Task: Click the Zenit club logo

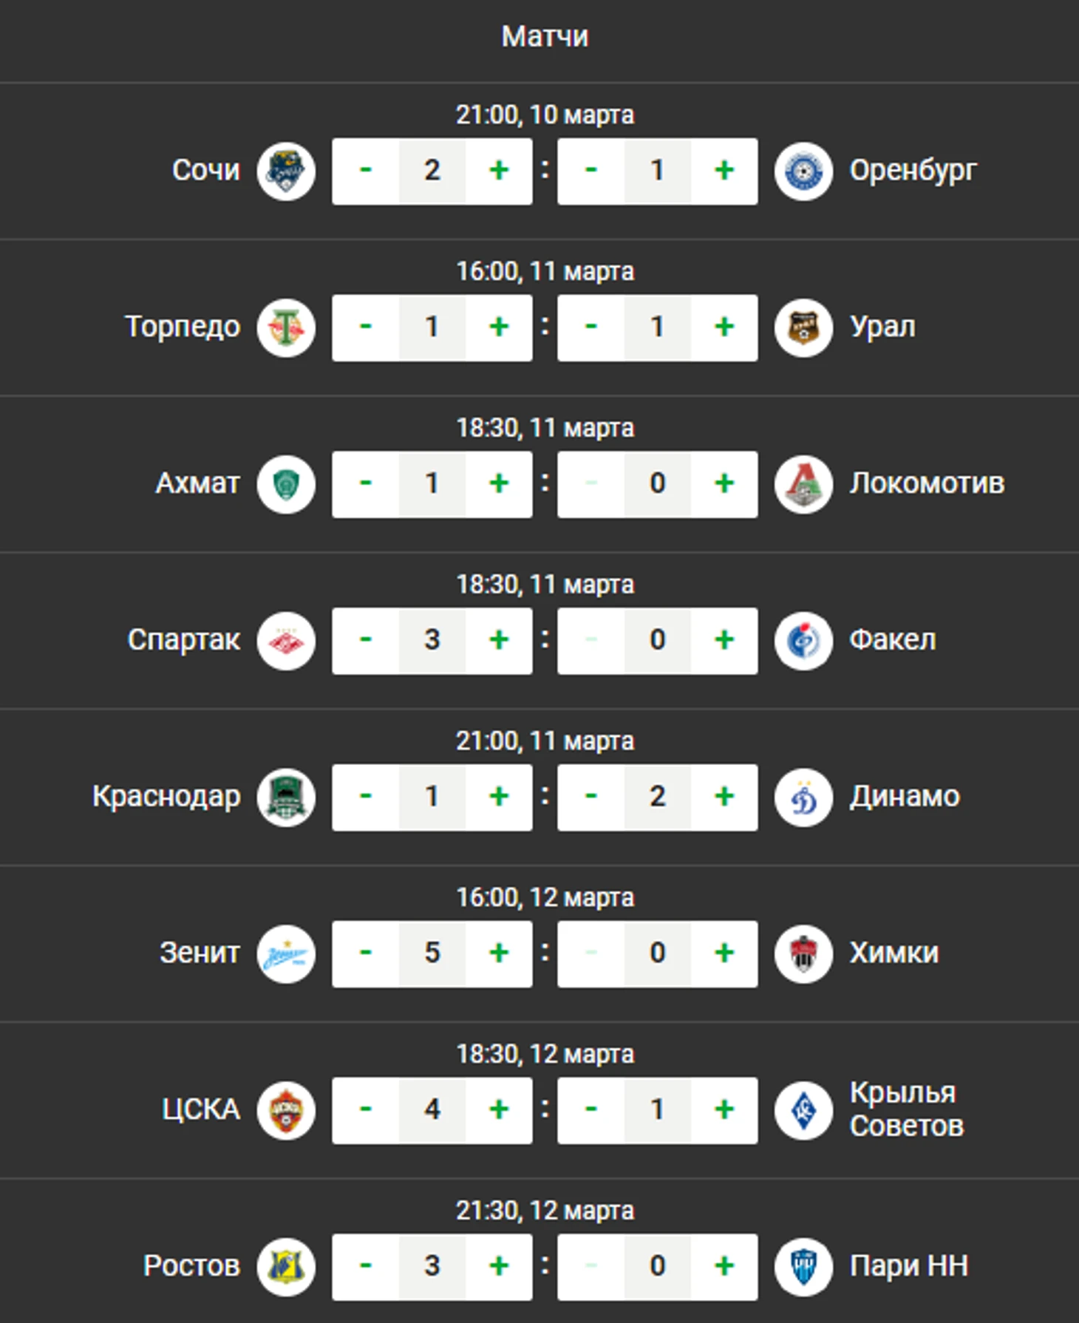Action: pos(286,954)
